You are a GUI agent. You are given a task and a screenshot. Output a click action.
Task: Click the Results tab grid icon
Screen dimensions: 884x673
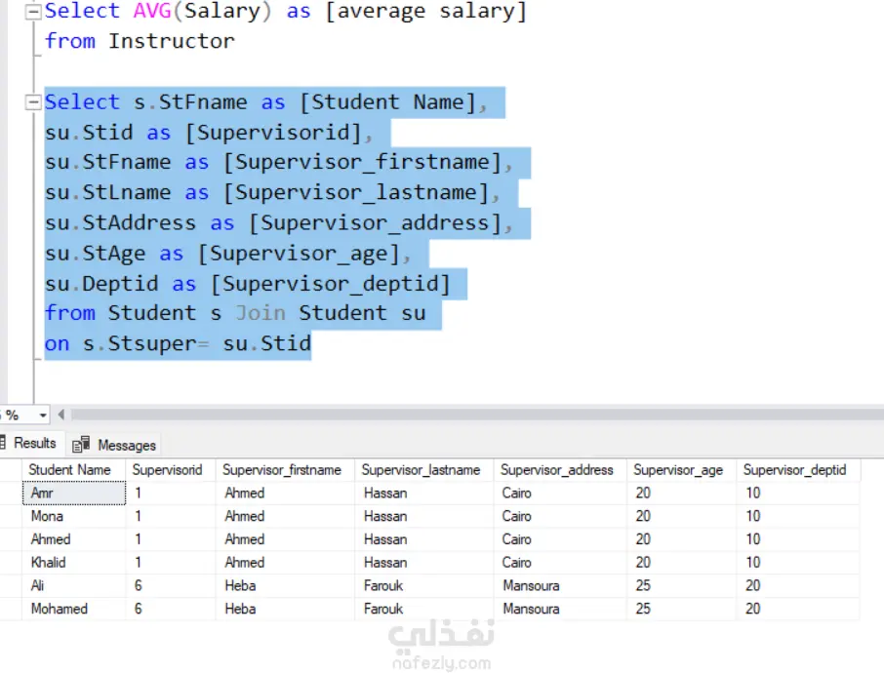click(3, 443)
